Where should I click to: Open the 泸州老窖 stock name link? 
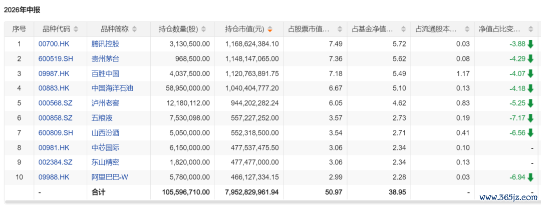coord(106,103)
